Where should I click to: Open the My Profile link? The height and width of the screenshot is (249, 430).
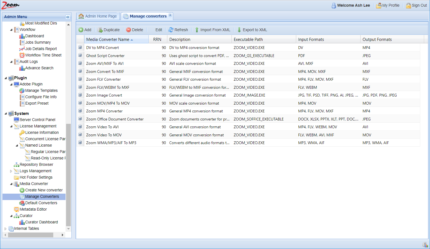pos(391,5)
